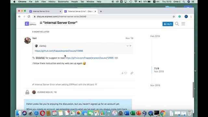Close the first Internal Server Error tab
Screen dimensions: 208x117
(60, 11)
